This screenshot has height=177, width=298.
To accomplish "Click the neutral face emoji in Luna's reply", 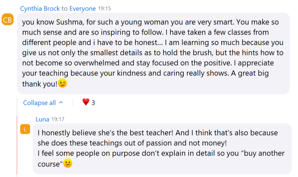I will pyautogui.click(x=68, y=163).
